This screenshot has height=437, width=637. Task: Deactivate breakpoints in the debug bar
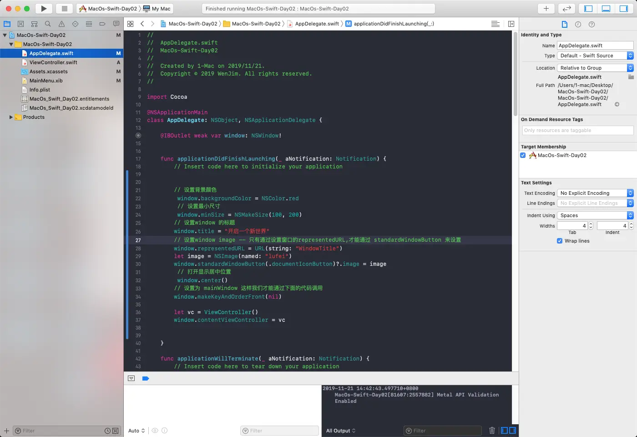(x=146, y=378)
